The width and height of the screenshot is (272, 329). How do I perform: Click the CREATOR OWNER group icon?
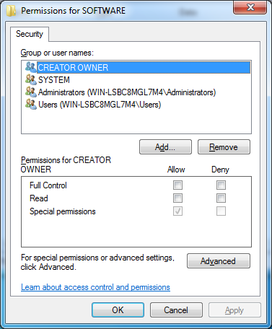point(31,67)
